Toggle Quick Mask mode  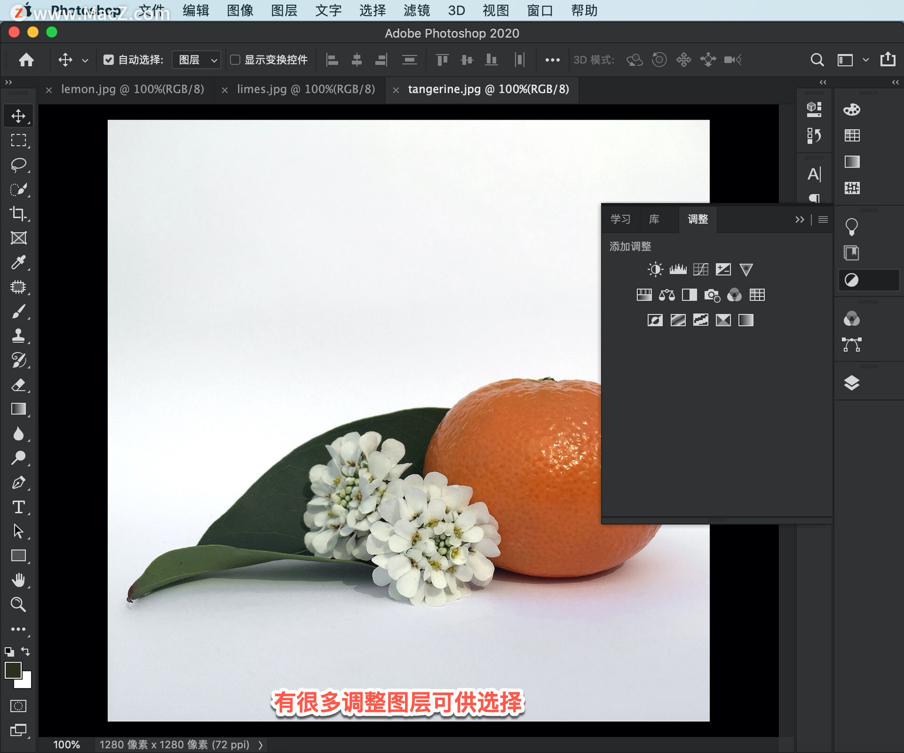pos(18,705)
